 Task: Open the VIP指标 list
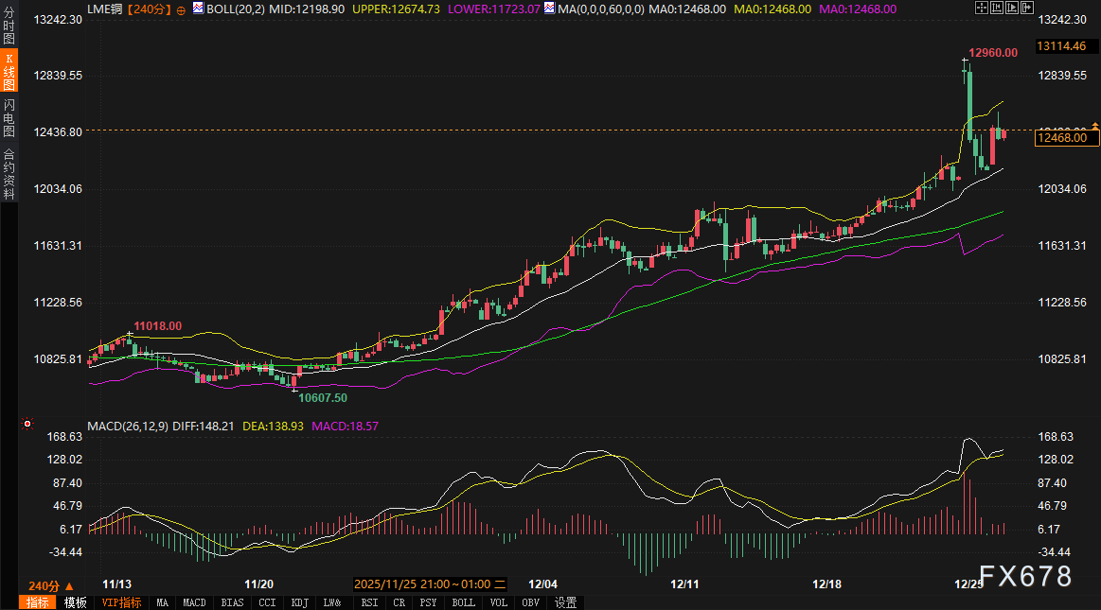[x=121, y=602]
